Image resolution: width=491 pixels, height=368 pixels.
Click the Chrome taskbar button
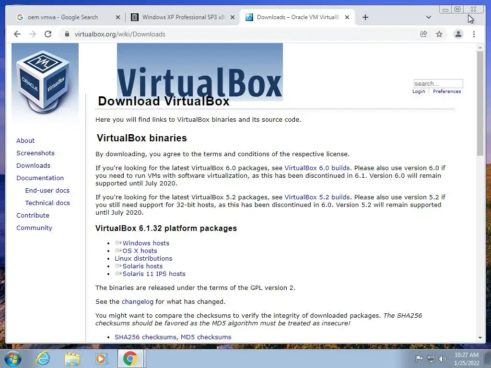point(130,358)
